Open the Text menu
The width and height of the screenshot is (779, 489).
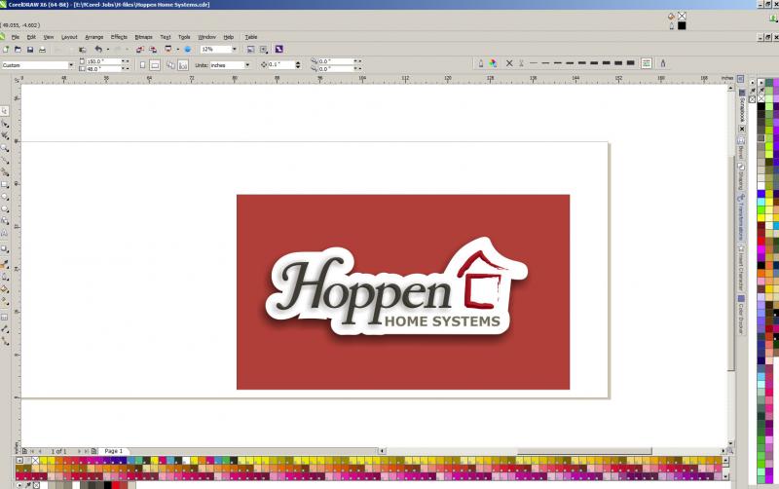pos(166,37)
